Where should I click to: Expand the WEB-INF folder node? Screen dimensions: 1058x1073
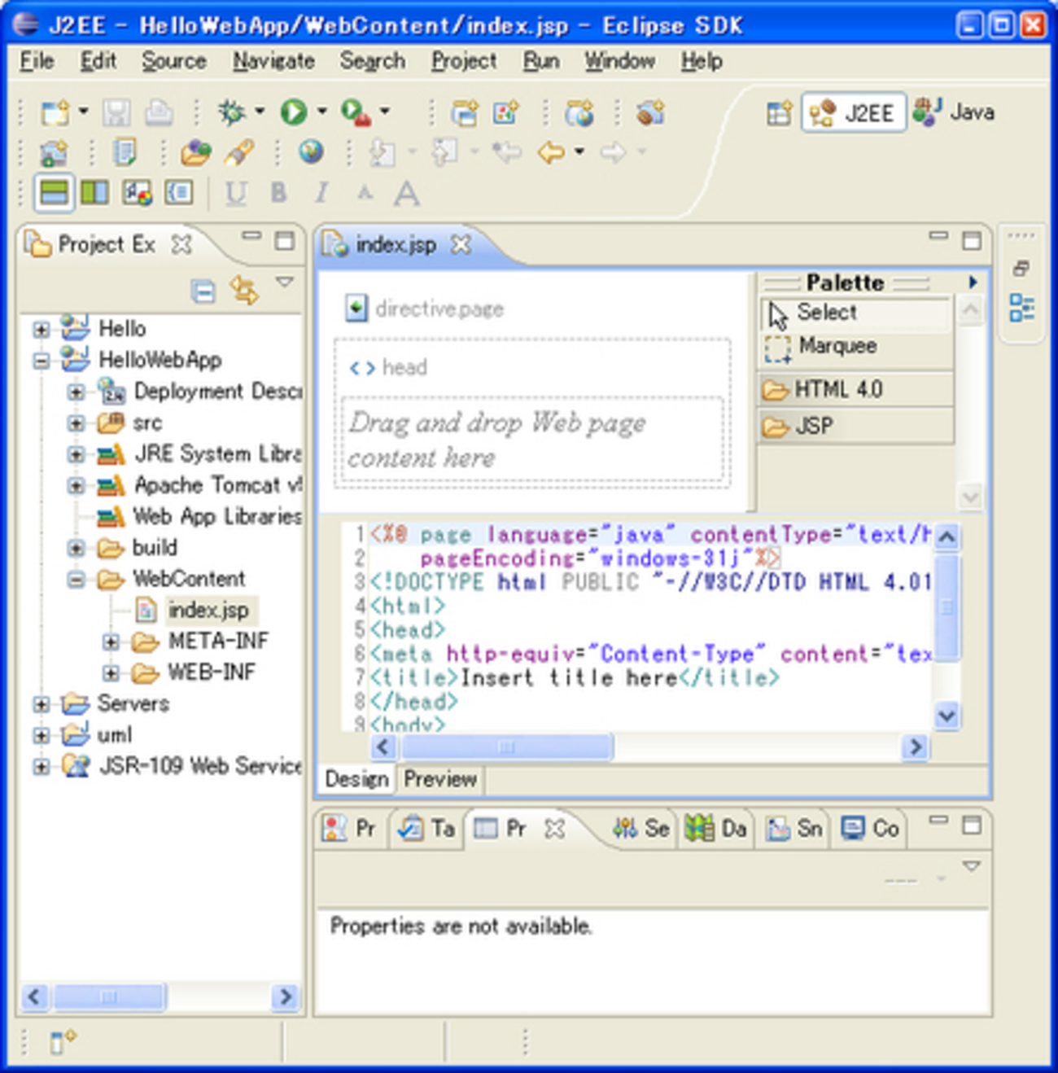coord(111,673)
